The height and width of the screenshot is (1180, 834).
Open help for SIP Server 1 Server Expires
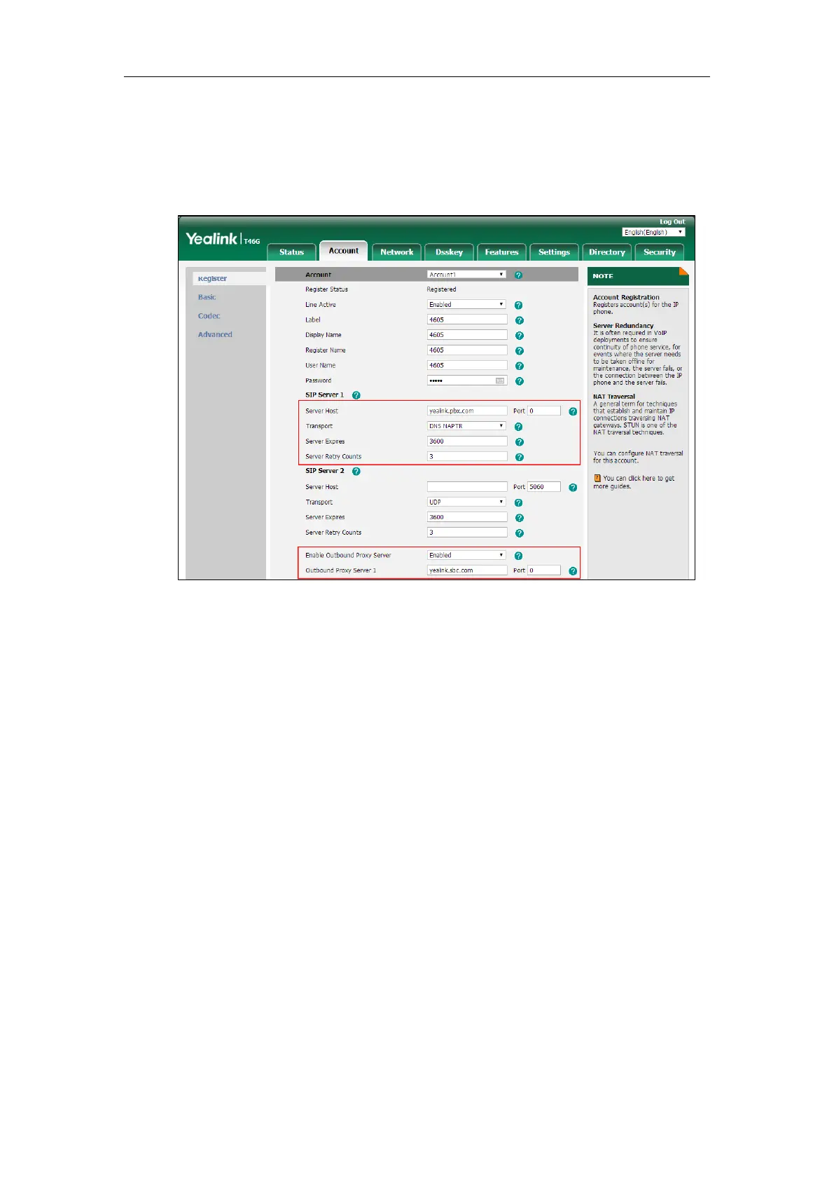tap(519, 442)
